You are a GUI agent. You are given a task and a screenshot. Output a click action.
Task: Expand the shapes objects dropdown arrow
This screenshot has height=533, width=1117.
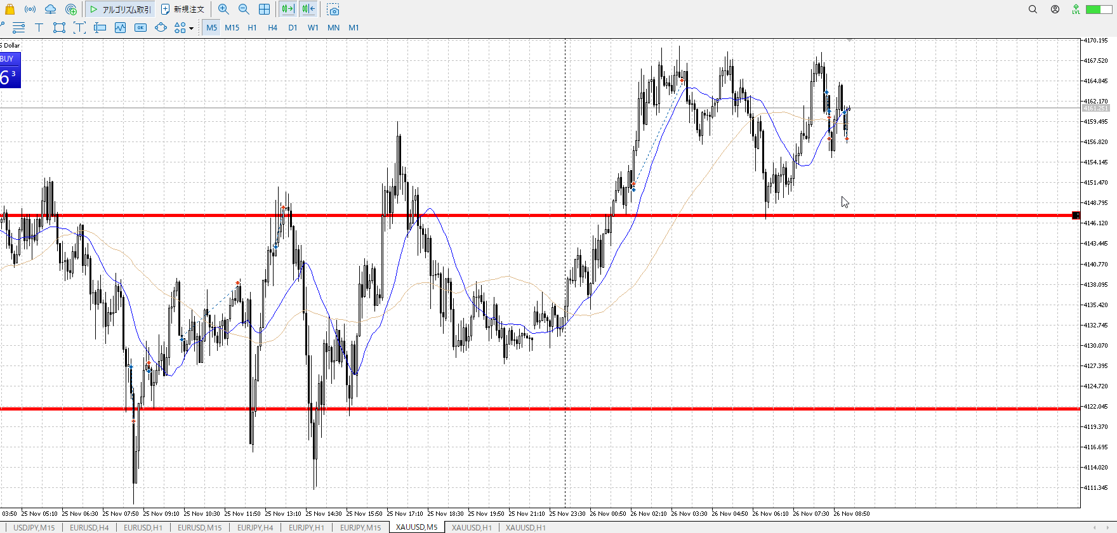[x=191, y=28]
